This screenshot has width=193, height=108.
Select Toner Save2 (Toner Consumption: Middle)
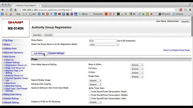(x=90, y=95)
